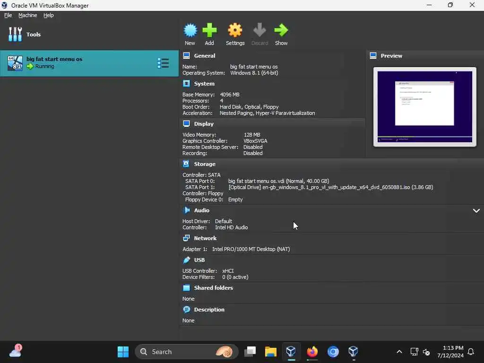Click the Chromium-style blue browser taskbar icon
The height and width of the screenshot is (363, 484).
333,352
